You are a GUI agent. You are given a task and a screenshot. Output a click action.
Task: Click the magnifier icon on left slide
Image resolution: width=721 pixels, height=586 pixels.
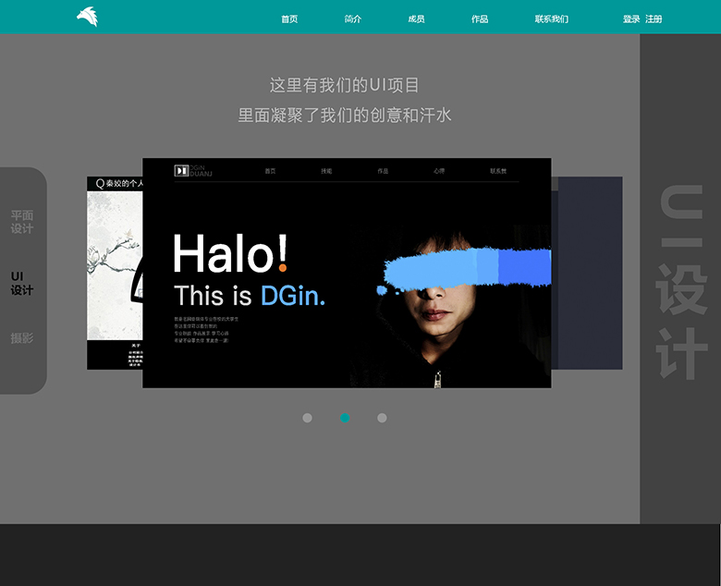click(x=100, y=184)
